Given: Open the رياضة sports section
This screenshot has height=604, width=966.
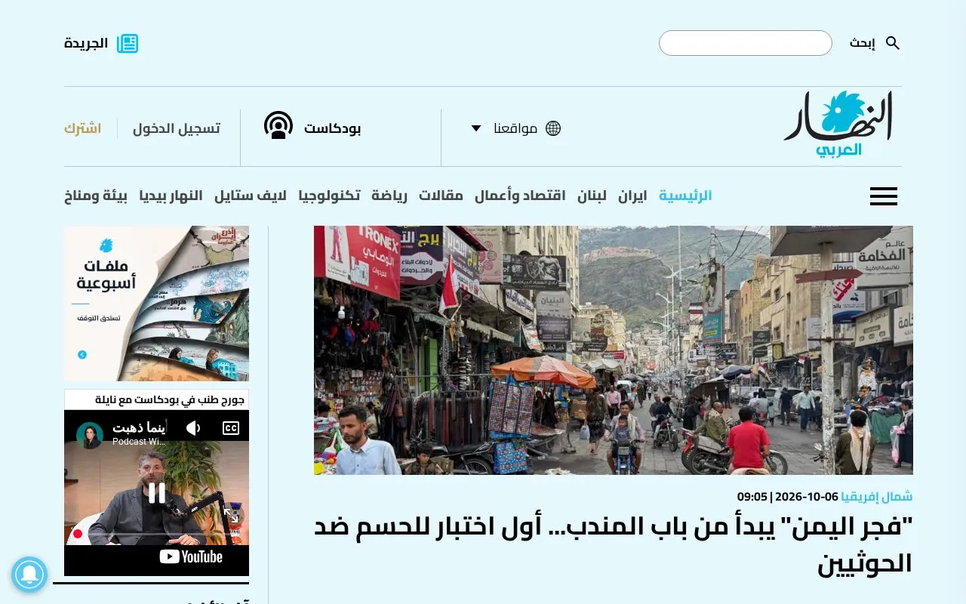Looking at the screenshot, I should click(x=389, y=196).
